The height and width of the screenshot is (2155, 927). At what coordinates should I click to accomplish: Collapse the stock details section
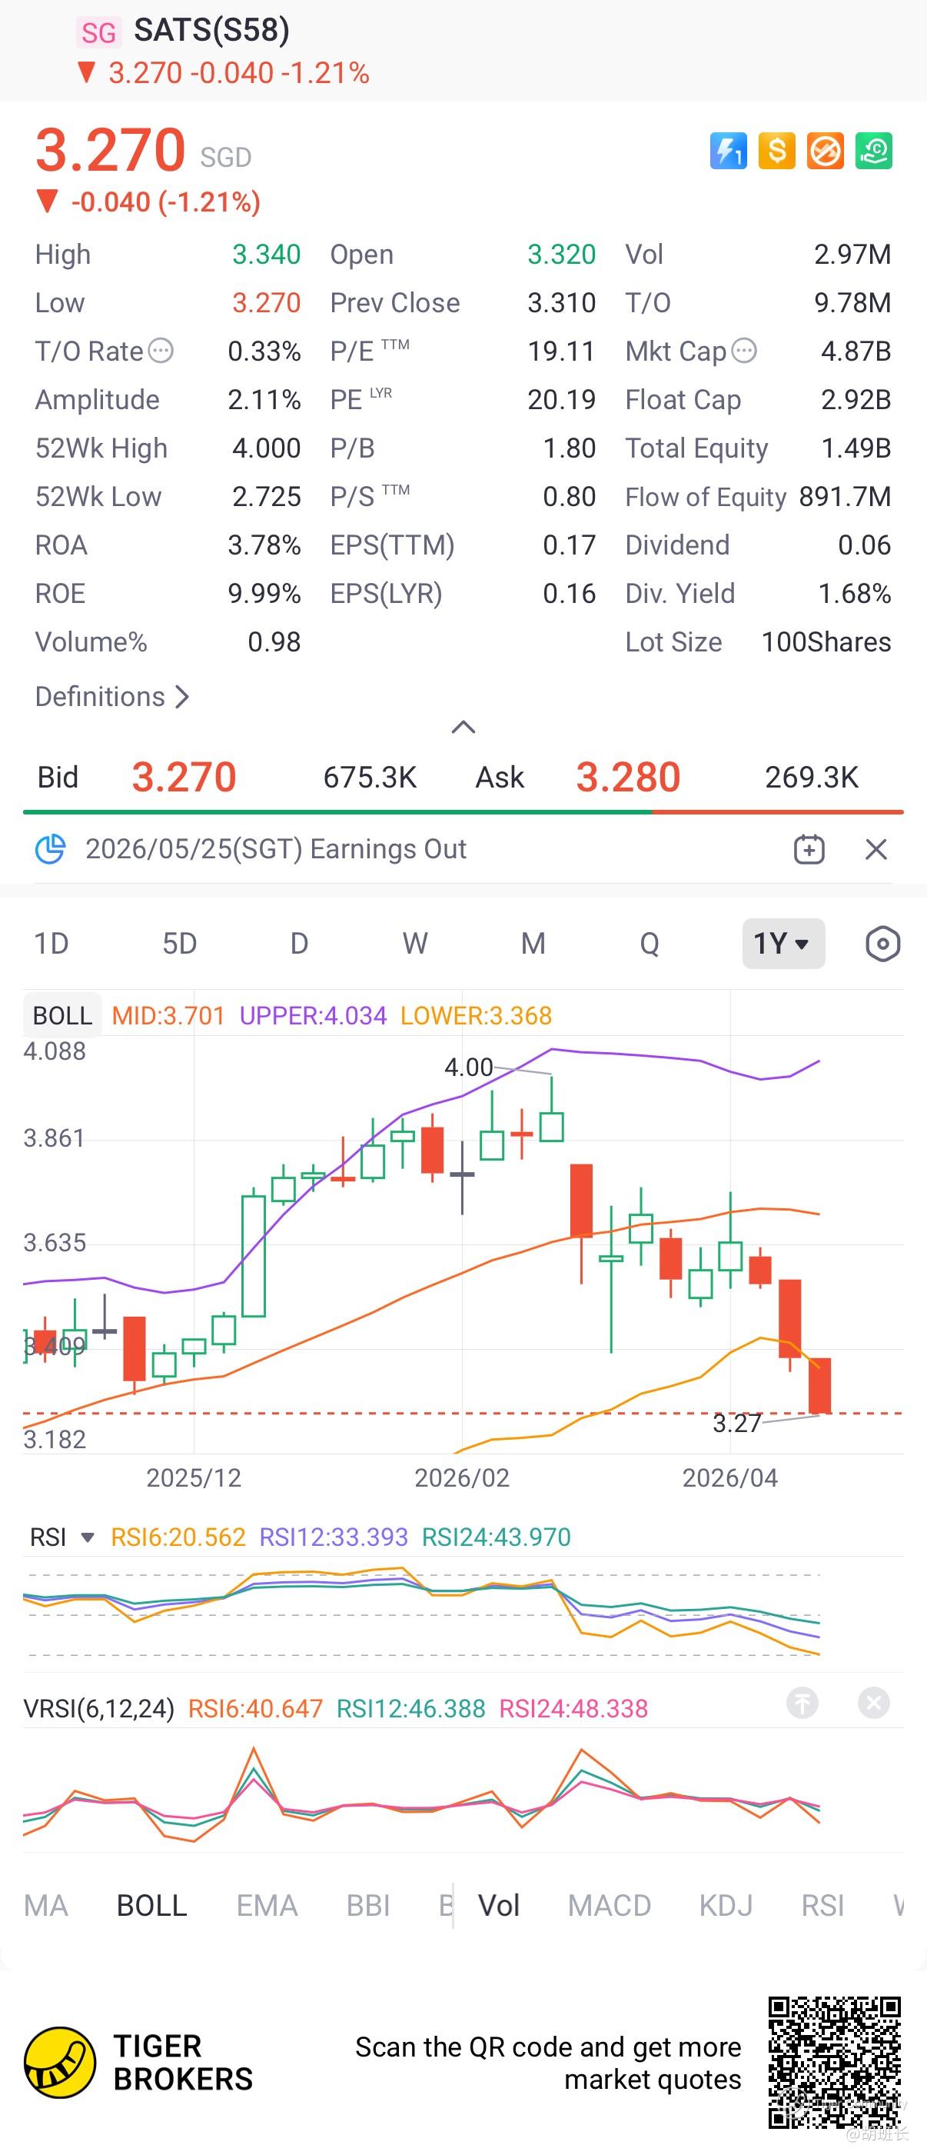click(463, 727)
